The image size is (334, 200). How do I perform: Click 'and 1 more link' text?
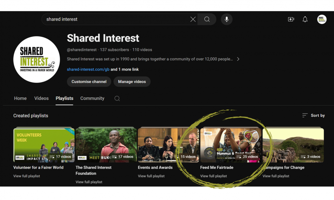tap(125, 69)
